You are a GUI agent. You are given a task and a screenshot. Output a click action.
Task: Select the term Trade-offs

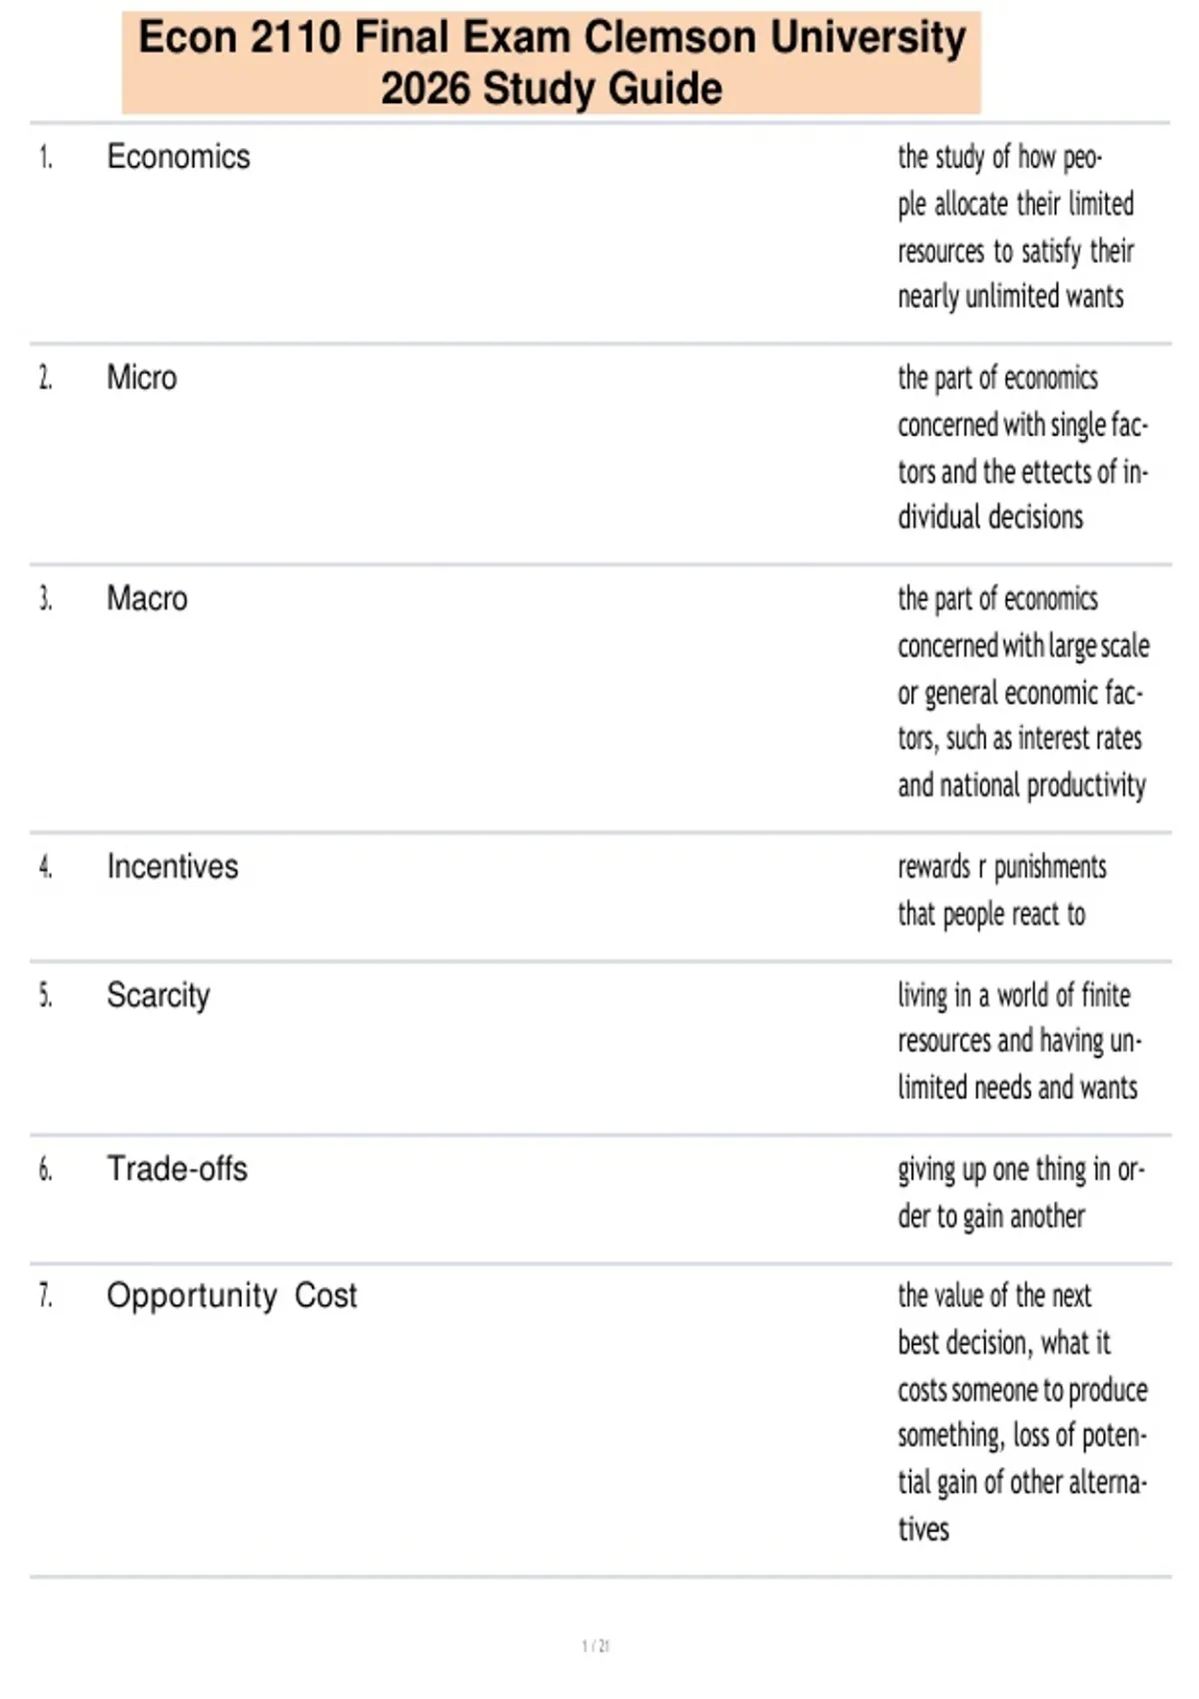(x=177, y=1168)
